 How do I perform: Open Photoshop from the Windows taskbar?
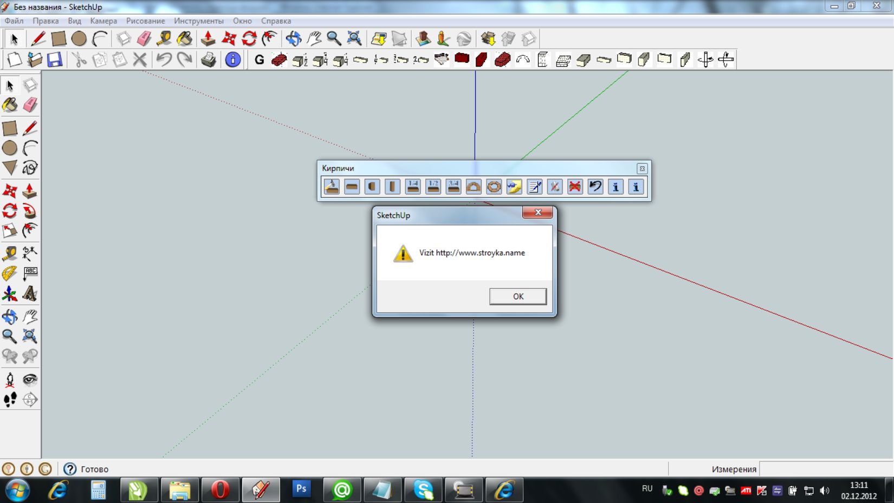click(x=301, y=490)
